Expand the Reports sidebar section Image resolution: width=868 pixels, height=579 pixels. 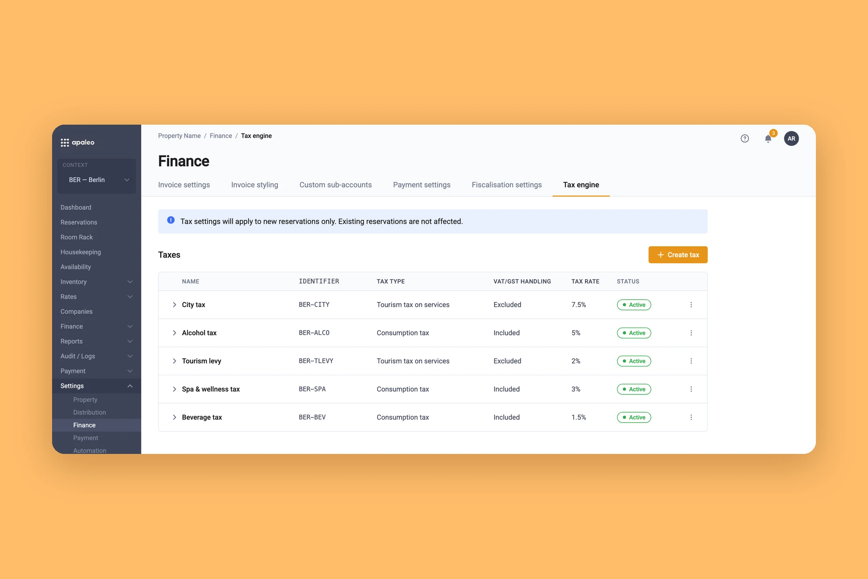pos(96,341)
